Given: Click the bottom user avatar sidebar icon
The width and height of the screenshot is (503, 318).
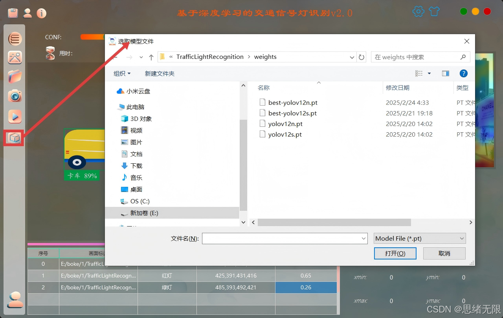Looking at the screenshot, I should [x=16, y=299].
